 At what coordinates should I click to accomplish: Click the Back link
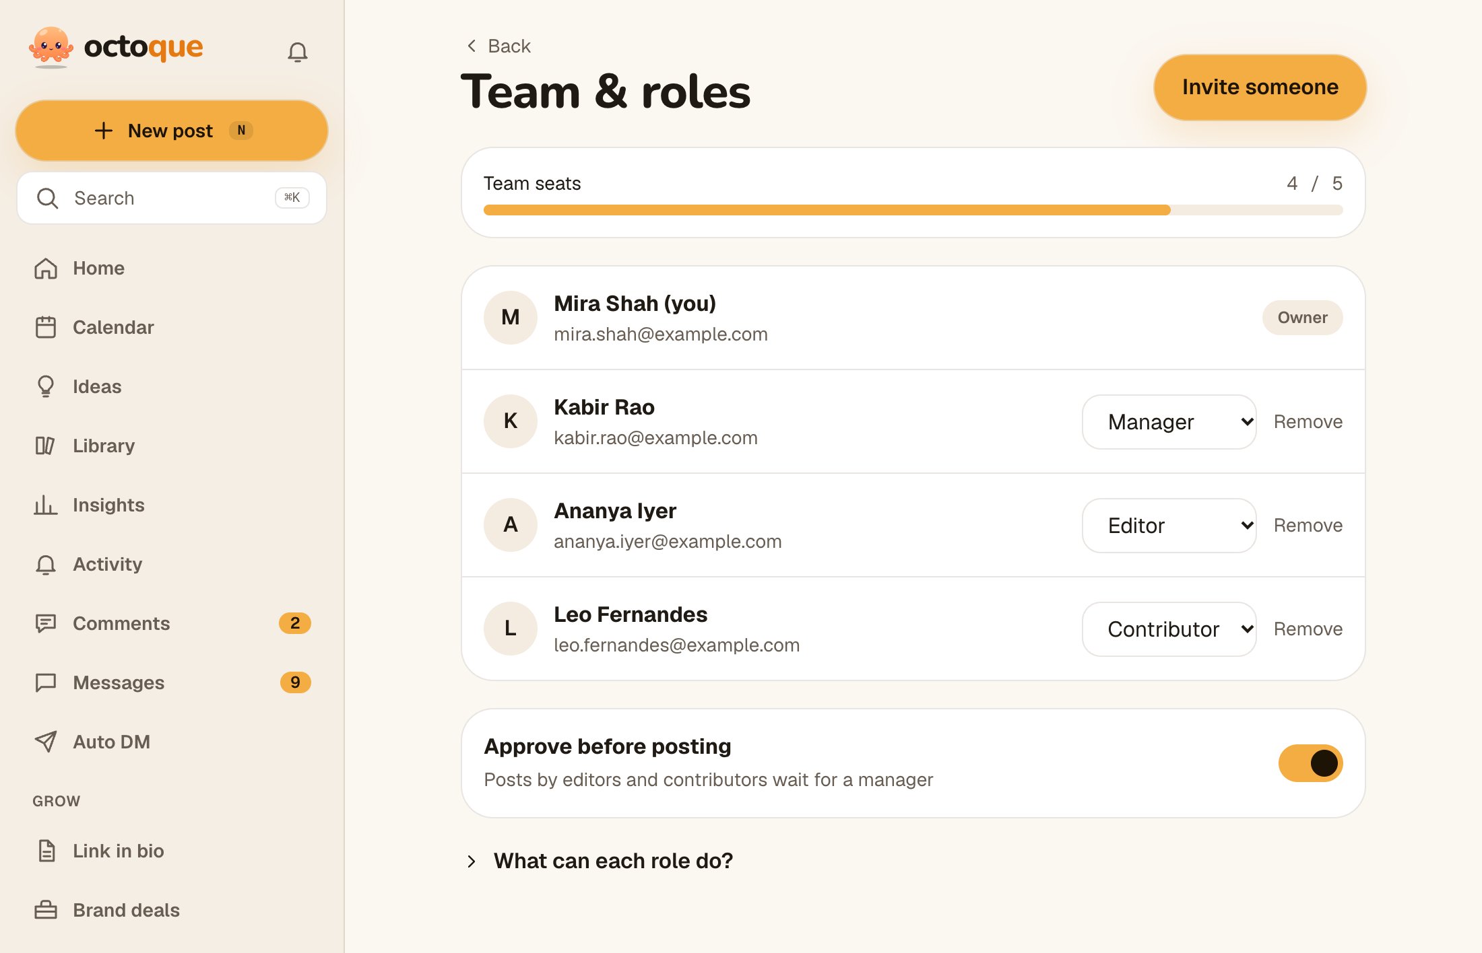(498, 46)
